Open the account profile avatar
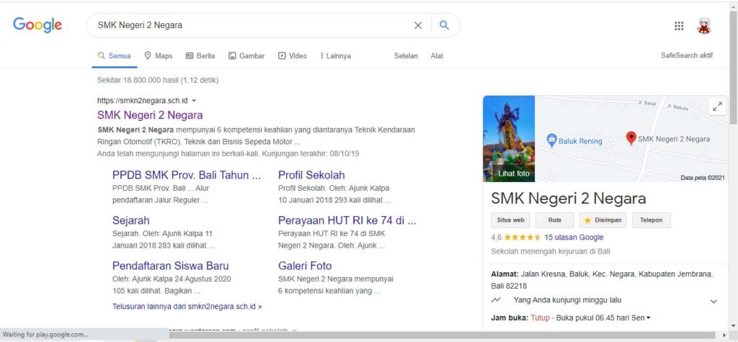738x342 pixels. coord(703,26)
